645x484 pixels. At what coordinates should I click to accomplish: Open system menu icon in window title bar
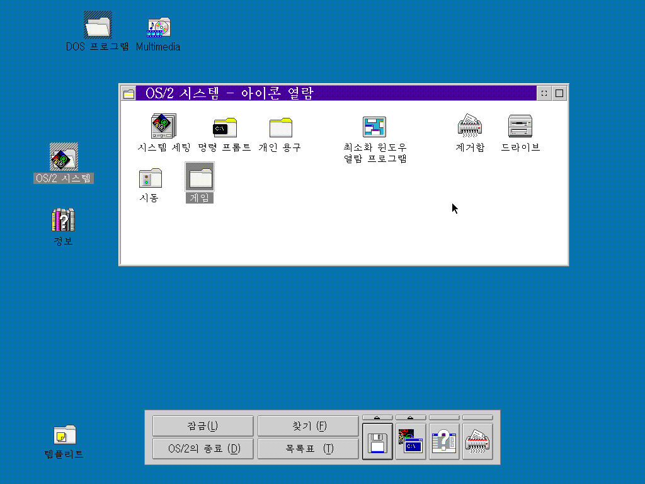coord(128,93)
